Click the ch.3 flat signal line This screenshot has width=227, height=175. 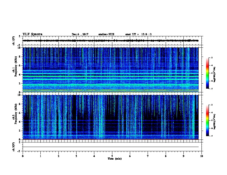pyautogui.click(x=110, y=147)
